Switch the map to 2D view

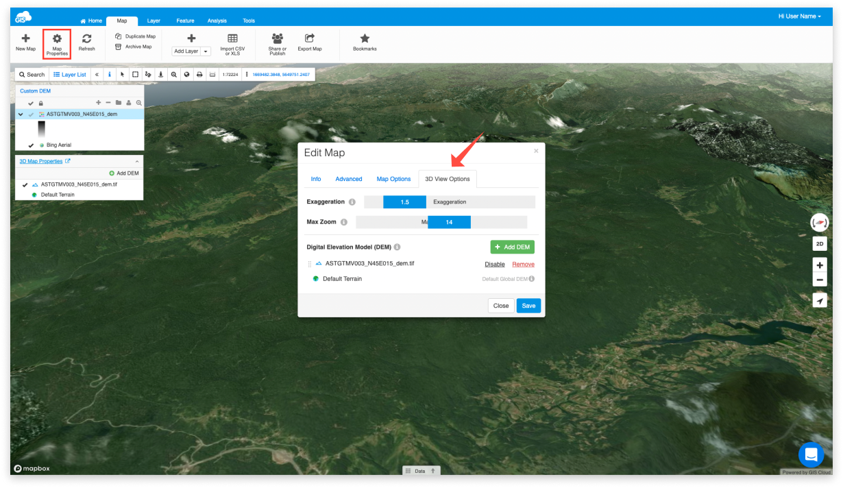point(820,243)
